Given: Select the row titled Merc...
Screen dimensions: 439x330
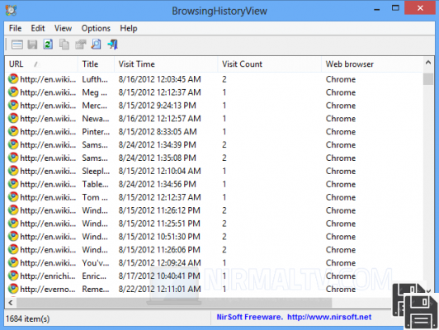Looking at the screenshot, I should coord(214,106).
